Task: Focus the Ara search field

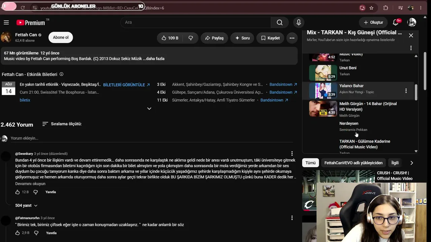Action: (196, 23)
